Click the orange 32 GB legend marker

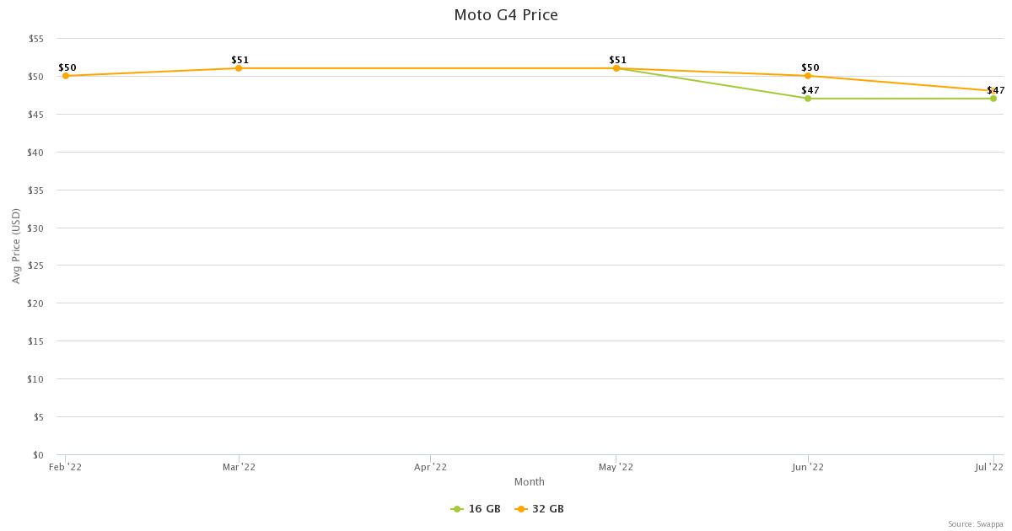[520, 509]
